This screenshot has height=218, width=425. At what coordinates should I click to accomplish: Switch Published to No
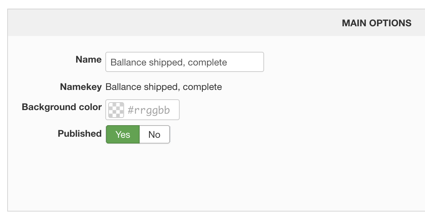point(154,135)
